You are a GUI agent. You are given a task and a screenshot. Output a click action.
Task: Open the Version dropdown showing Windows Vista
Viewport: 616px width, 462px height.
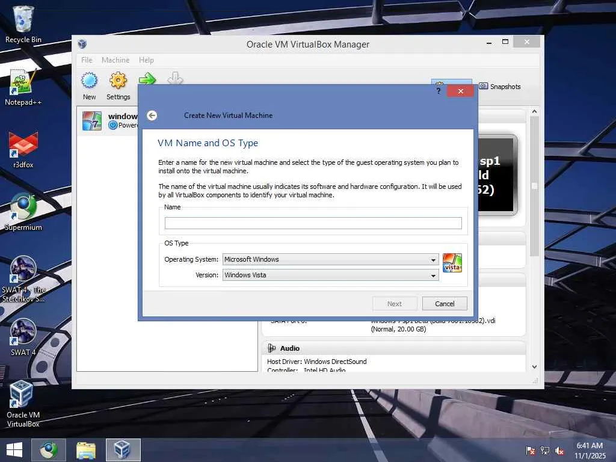click(x=330, y=275)
